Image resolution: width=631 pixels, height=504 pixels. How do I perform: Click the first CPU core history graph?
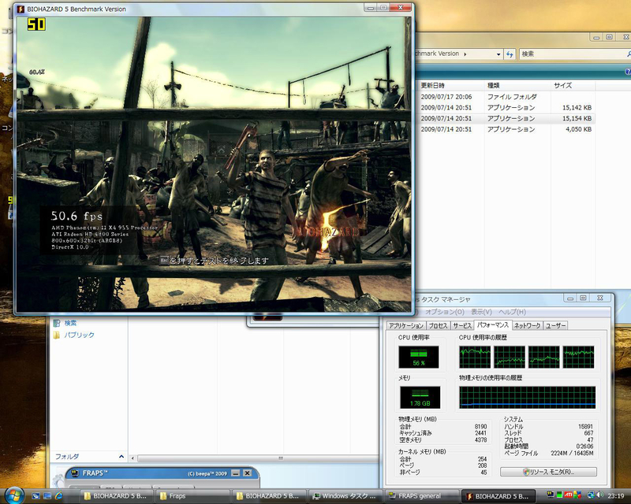pyautogui.click(x=475, y=357)
